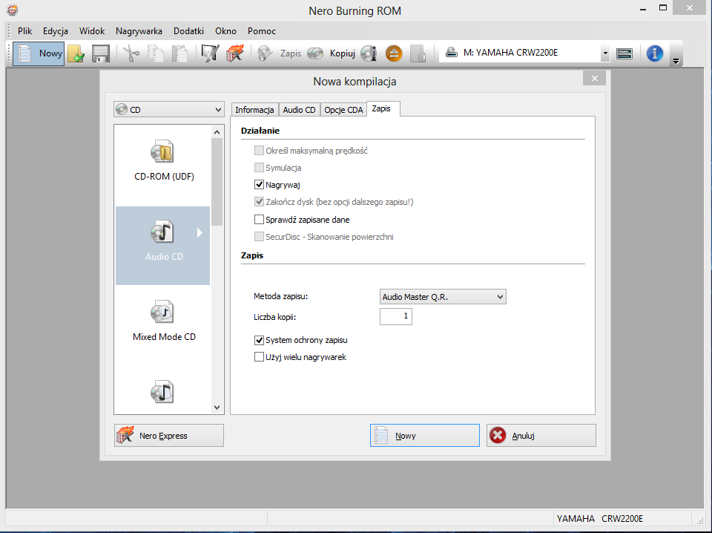Click the scissors cut icon
This screenshot has width=712, height=533.
pyautogui.click(x=131, y=53)
